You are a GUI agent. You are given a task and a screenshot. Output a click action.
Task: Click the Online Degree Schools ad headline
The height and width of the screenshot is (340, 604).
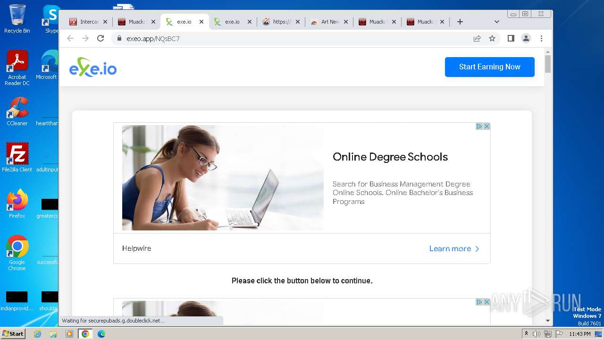point(390,157)
